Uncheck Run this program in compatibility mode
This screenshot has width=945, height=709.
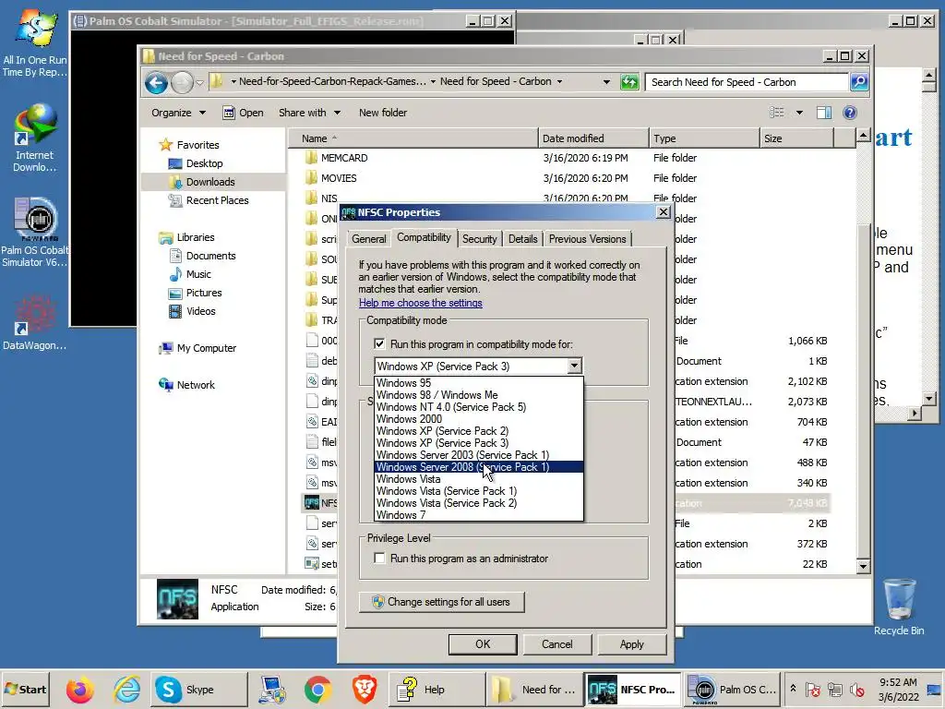379,344
